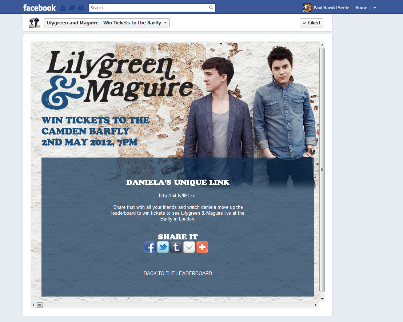Click the Facebook logo
This screenshot has height=322, width=403.
pyautogui.click(x=39, y=8)
